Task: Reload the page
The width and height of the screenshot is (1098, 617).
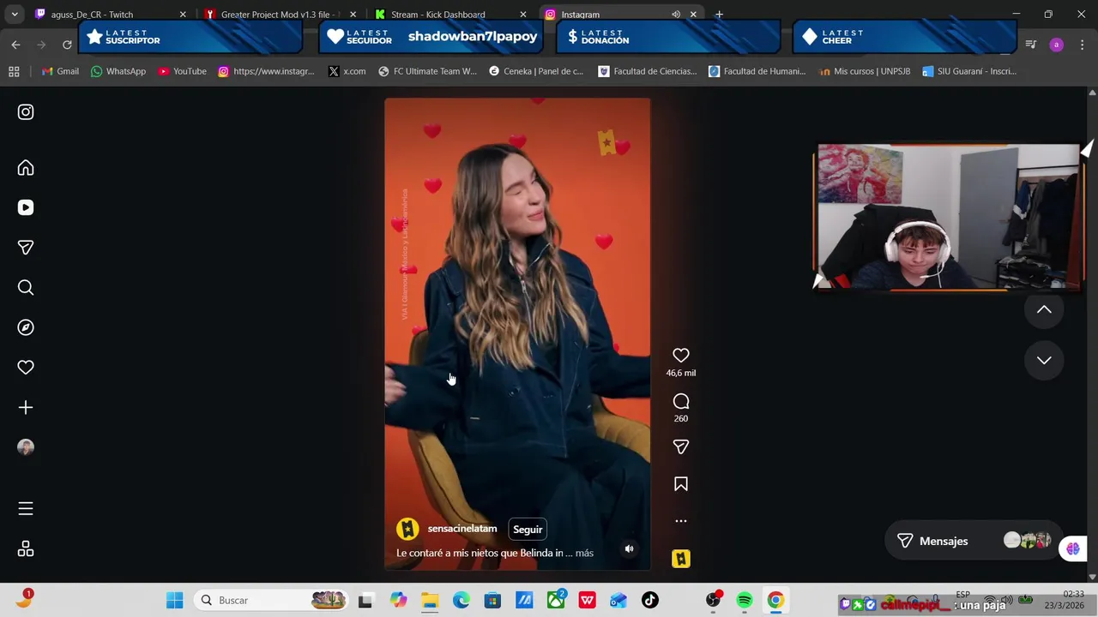Action: pyautogui.click(x=67, y=45)
